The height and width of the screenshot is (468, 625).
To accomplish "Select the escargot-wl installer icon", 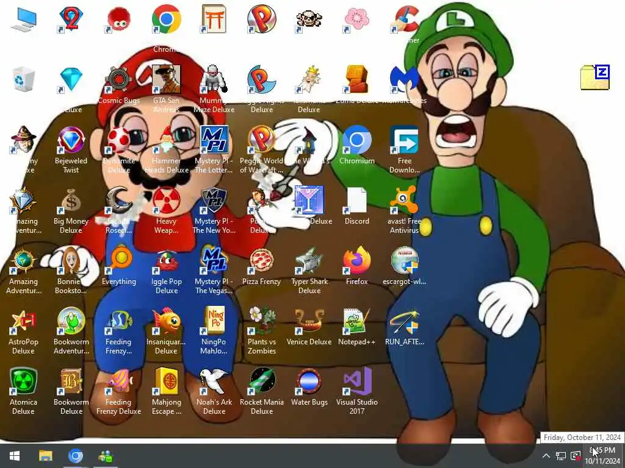I will coord(404,261).
